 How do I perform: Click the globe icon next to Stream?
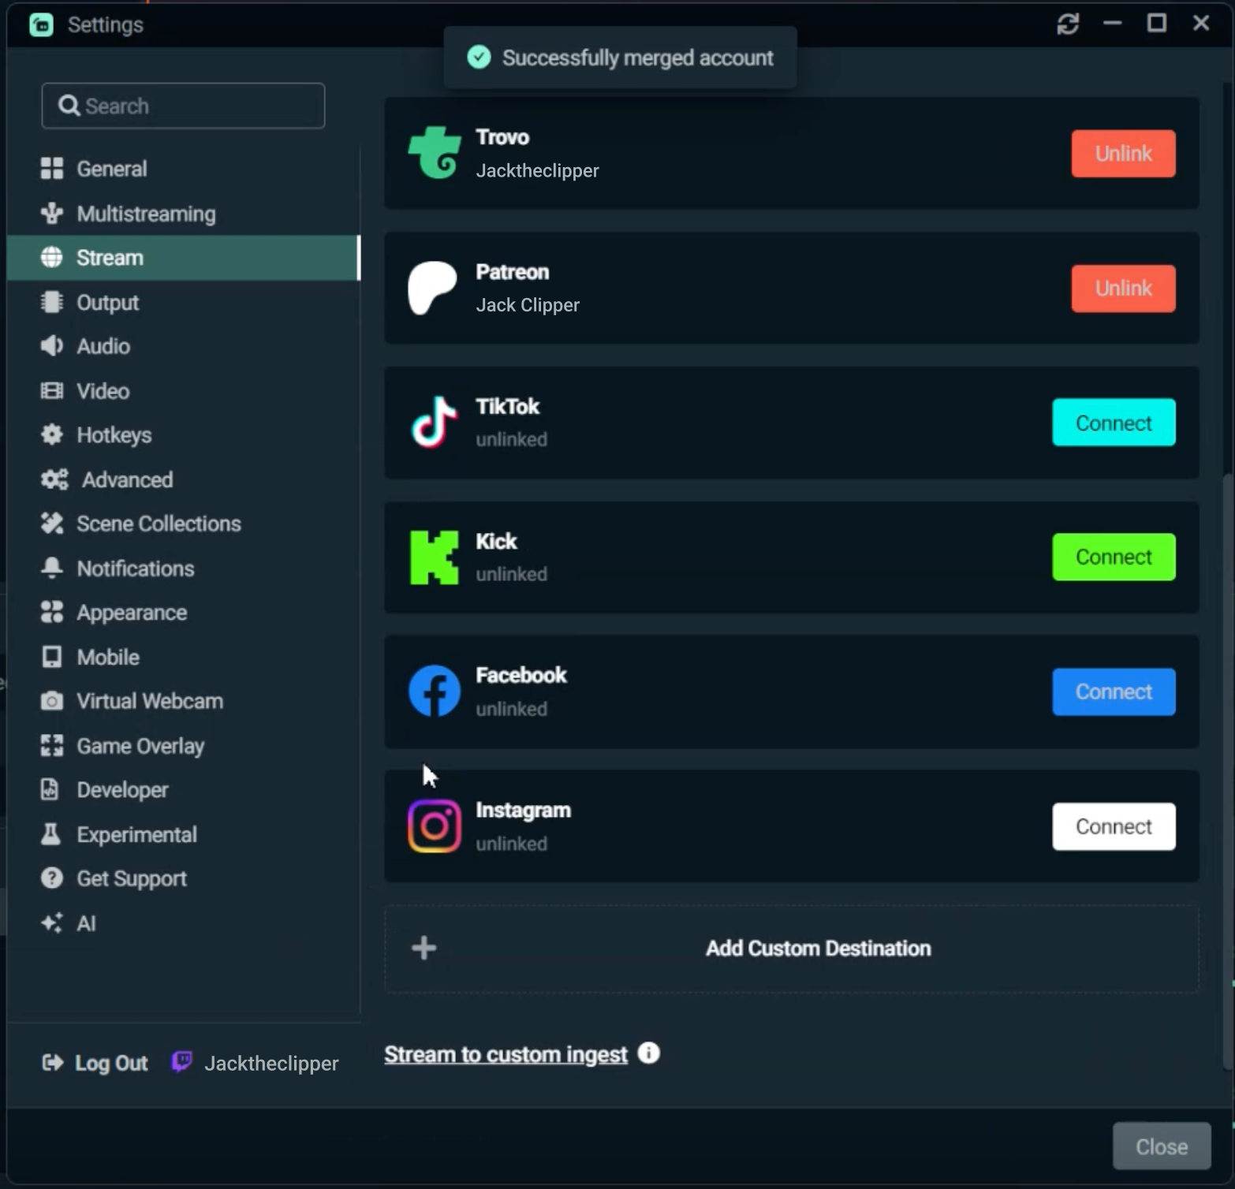pos(52,257)
